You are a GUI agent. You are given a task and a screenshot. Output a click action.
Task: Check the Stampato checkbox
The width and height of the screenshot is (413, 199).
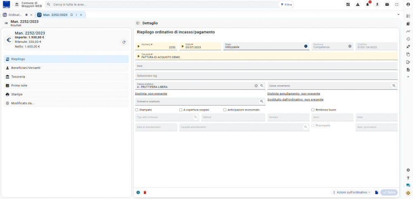[x=136, y=110]
